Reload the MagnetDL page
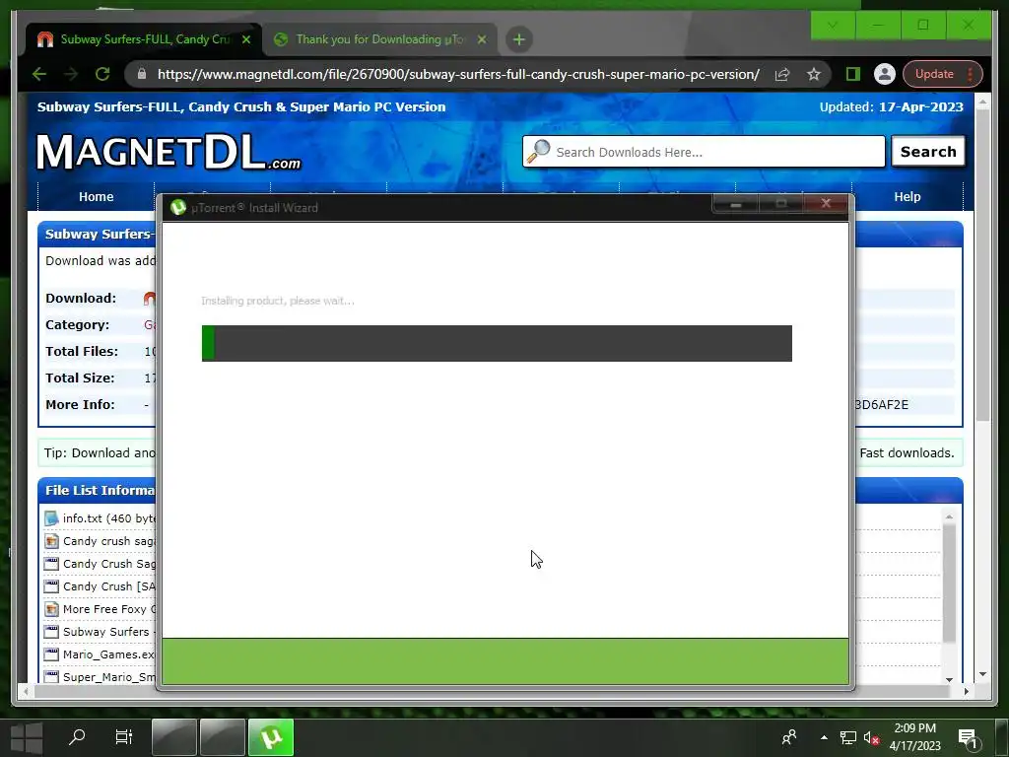The height and width of the screenshot is (757, 1009). pos(102,74)
